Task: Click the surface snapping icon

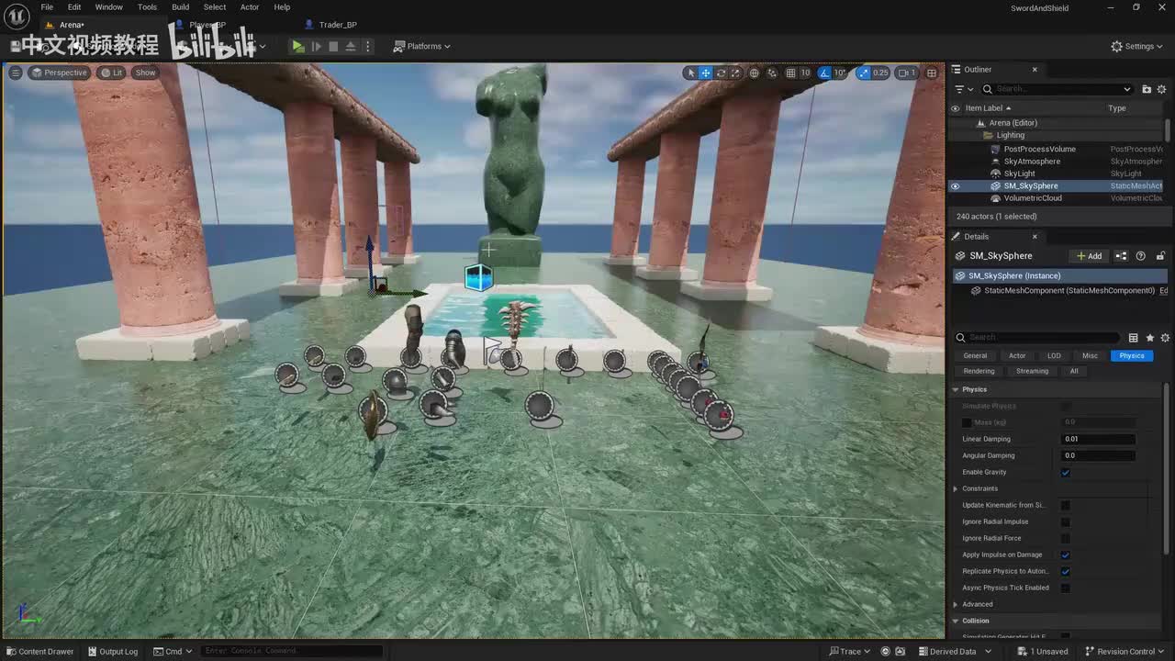Action: (x=772, y=73)
